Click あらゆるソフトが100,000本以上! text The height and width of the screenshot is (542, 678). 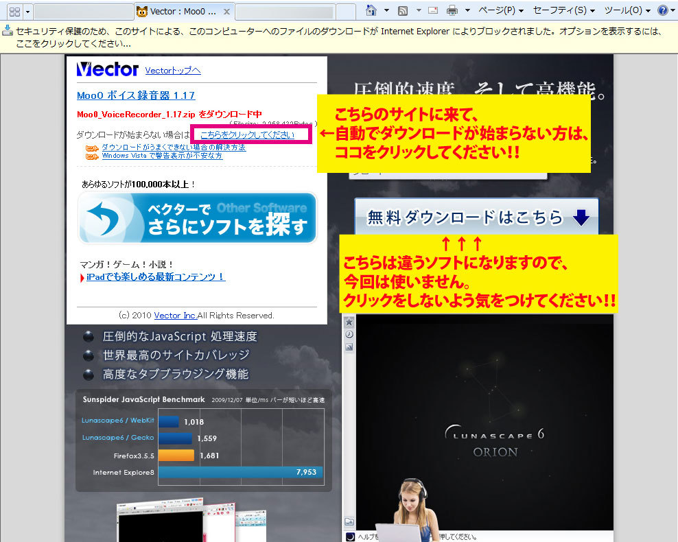[x=139, y=185]
